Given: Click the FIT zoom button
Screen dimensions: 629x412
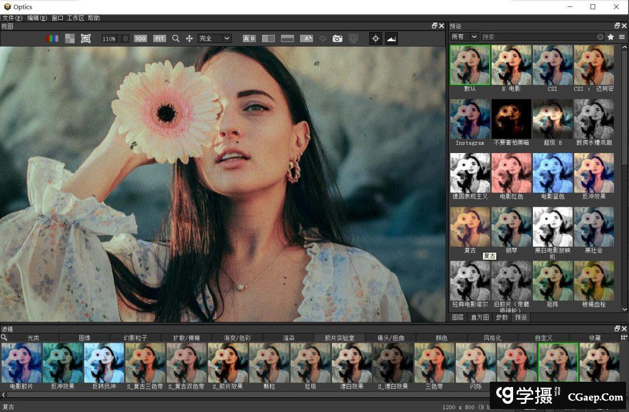Looking at the screenshot, I should click(159, 38).
